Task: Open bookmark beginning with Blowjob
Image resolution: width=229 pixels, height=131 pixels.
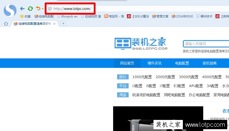Action: [68, 16]
